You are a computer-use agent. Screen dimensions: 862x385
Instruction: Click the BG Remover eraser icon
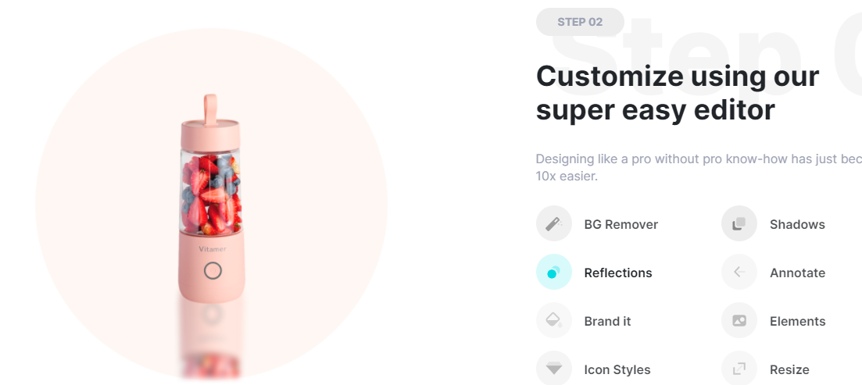click(554, 224)
